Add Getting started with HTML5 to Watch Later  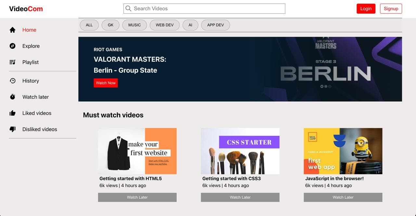tap(137, 197)
